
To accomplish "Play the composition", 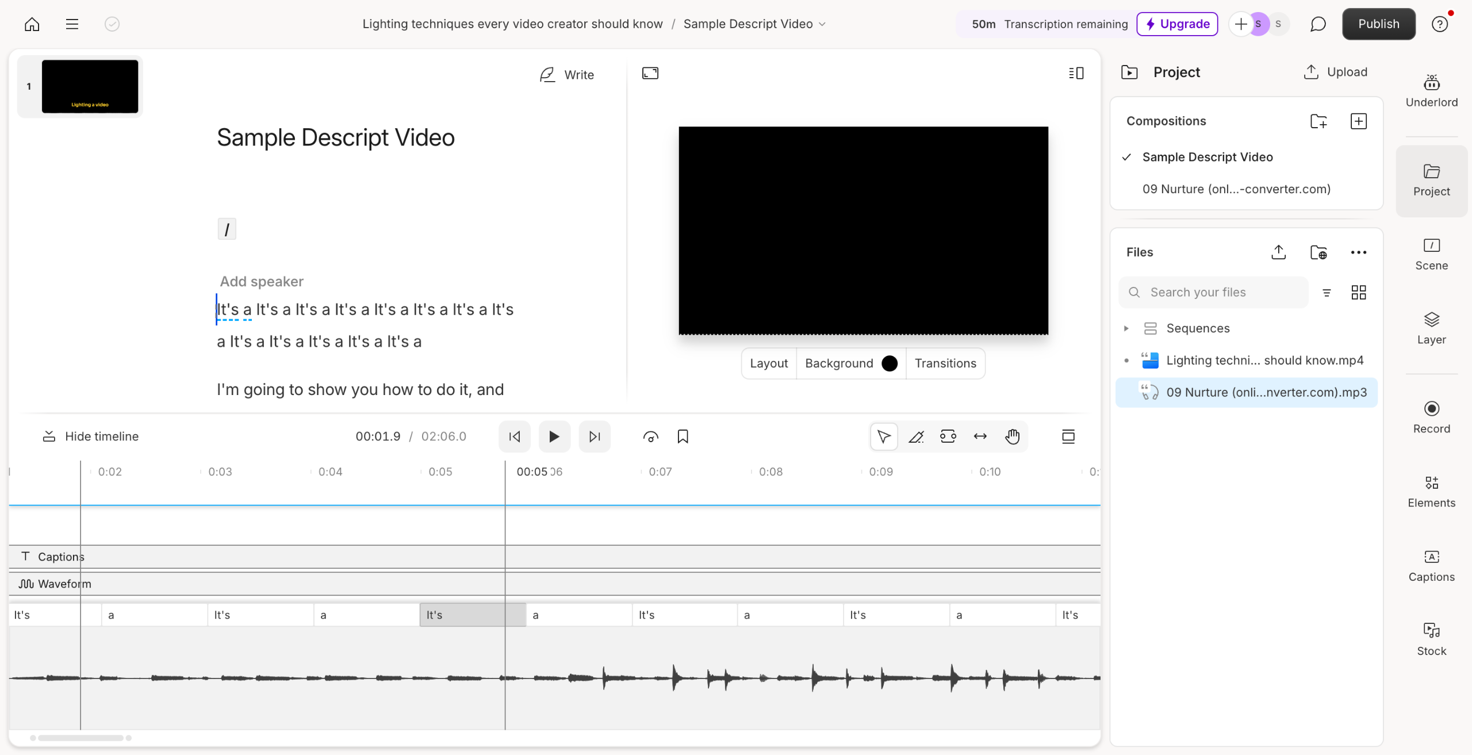I will (554, 437).
